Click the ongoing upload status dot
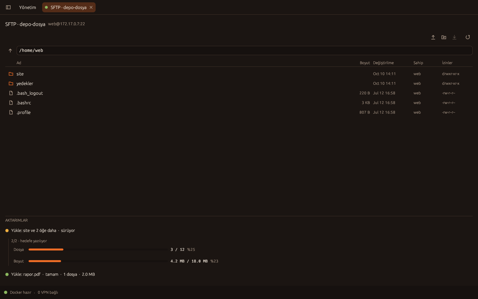The width and height of the screenshot is (478, 299). click(7, 231)
